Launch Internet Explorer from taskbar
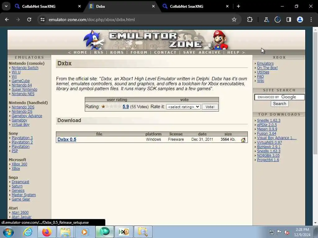 pos(28,232)
